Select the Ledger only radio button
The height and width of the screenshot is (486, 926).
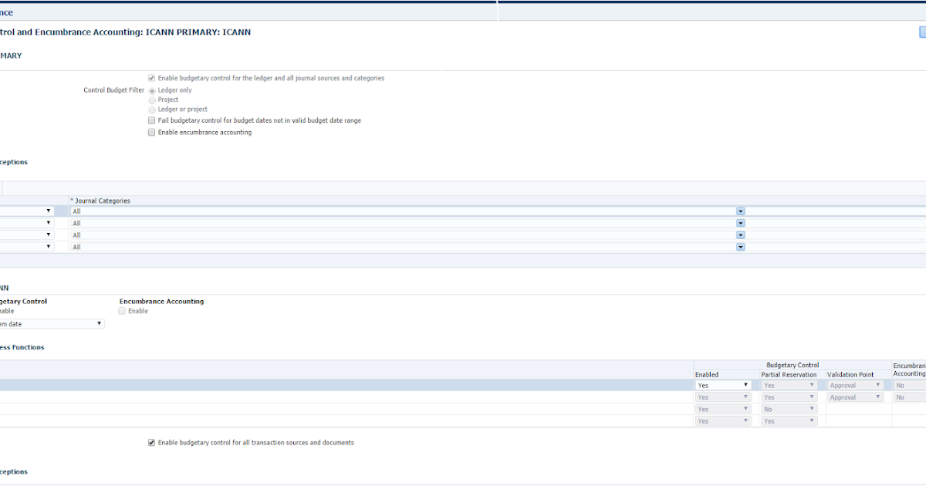[151, 89]
